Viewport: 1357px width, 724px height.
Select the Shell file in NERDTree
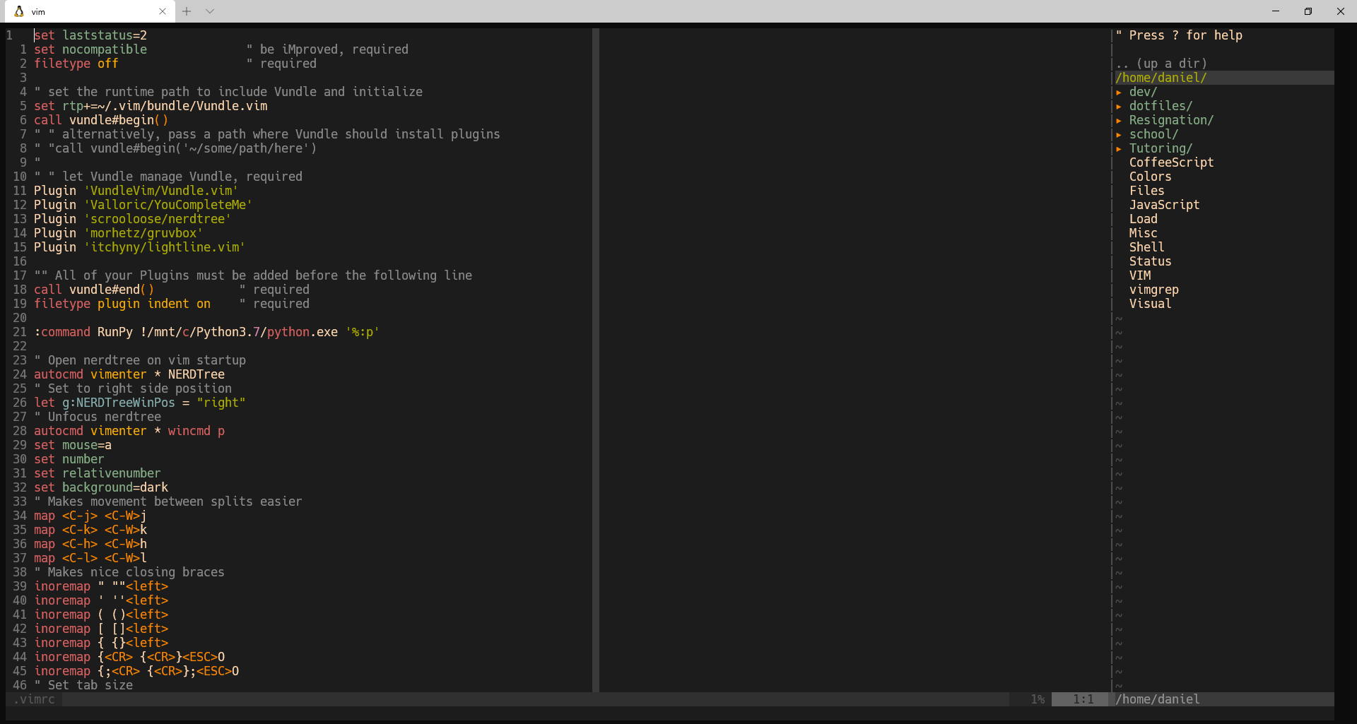coord(1146,247)
